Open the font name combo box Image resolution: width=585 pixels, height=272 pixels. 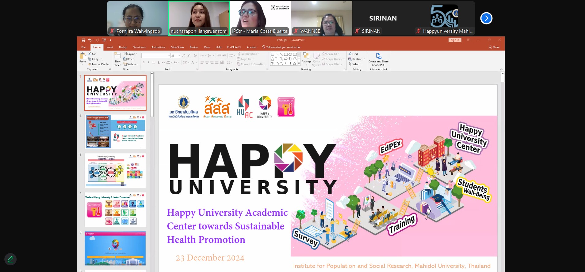click(x=156, y=56)
